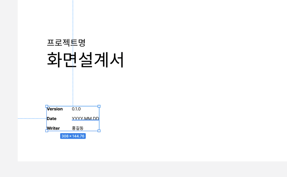The image size is (287, 177).
Task: Click the Date label
Action: [x=51, y=119]
